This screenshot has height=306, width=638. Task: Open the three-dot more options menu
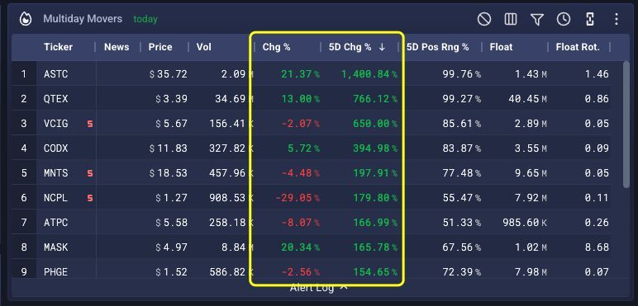pos(617,19)
